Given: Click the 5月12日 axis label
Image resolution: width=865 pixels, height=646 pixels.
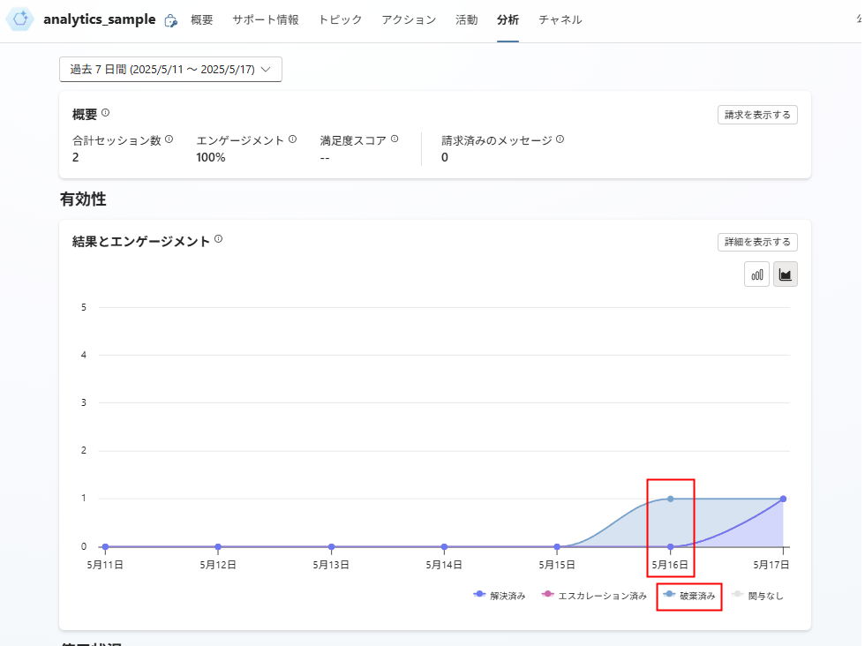Looking at the screenshot, I should [218, 565].
